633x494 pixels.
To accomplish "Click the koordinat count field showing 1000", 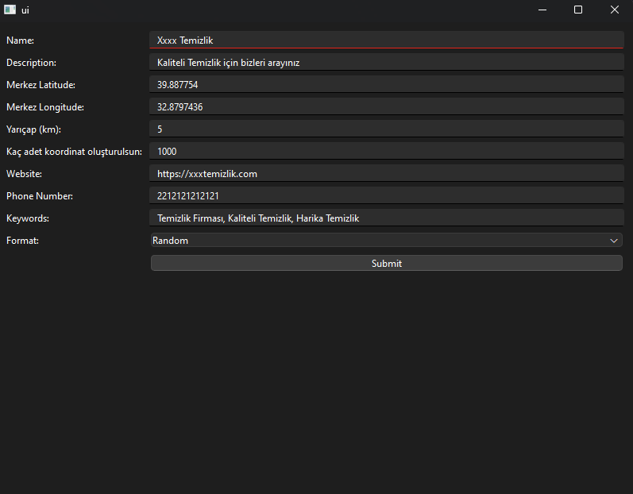I will pyautogui.click(x=387, y=151).
